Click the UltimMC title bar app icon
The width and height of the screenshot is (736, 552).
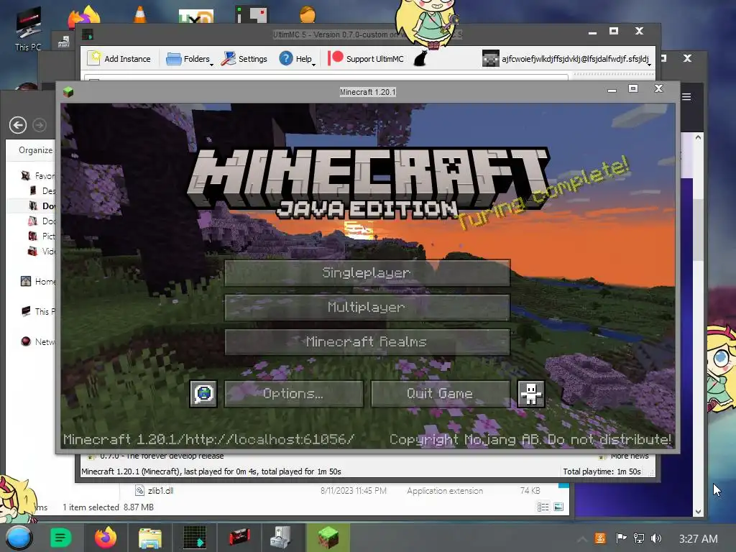coord(87,34)
